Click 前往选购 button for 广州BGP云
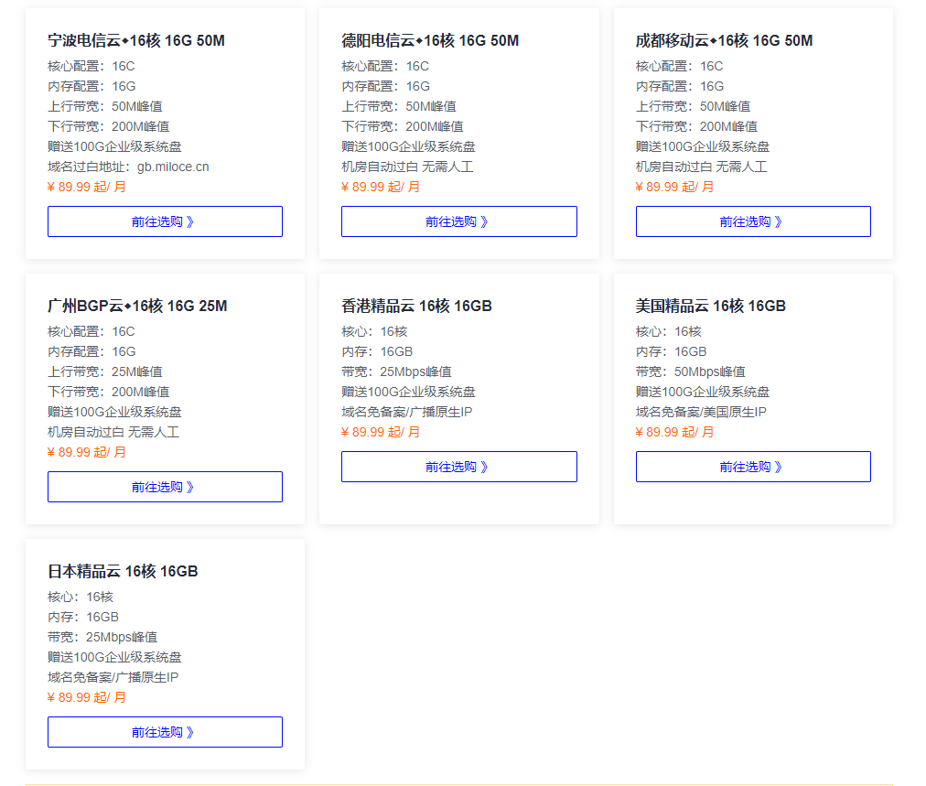The height and width of the screenshot is (786, 926). (165, 487)
